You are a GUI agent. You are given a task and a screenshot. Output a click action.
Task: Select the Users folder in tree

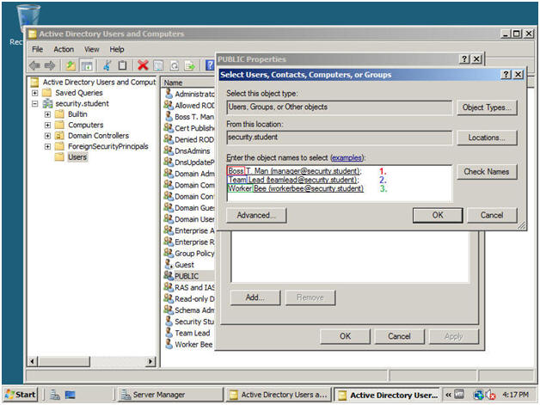tap(77, 157)
